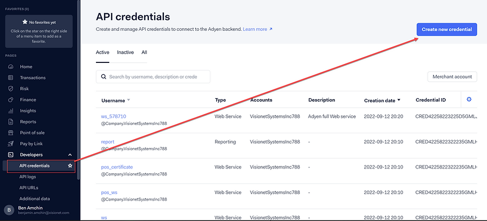Sort by Username column arrow
The width and height of the screenshot is (487, 221).
click(129, 100)
